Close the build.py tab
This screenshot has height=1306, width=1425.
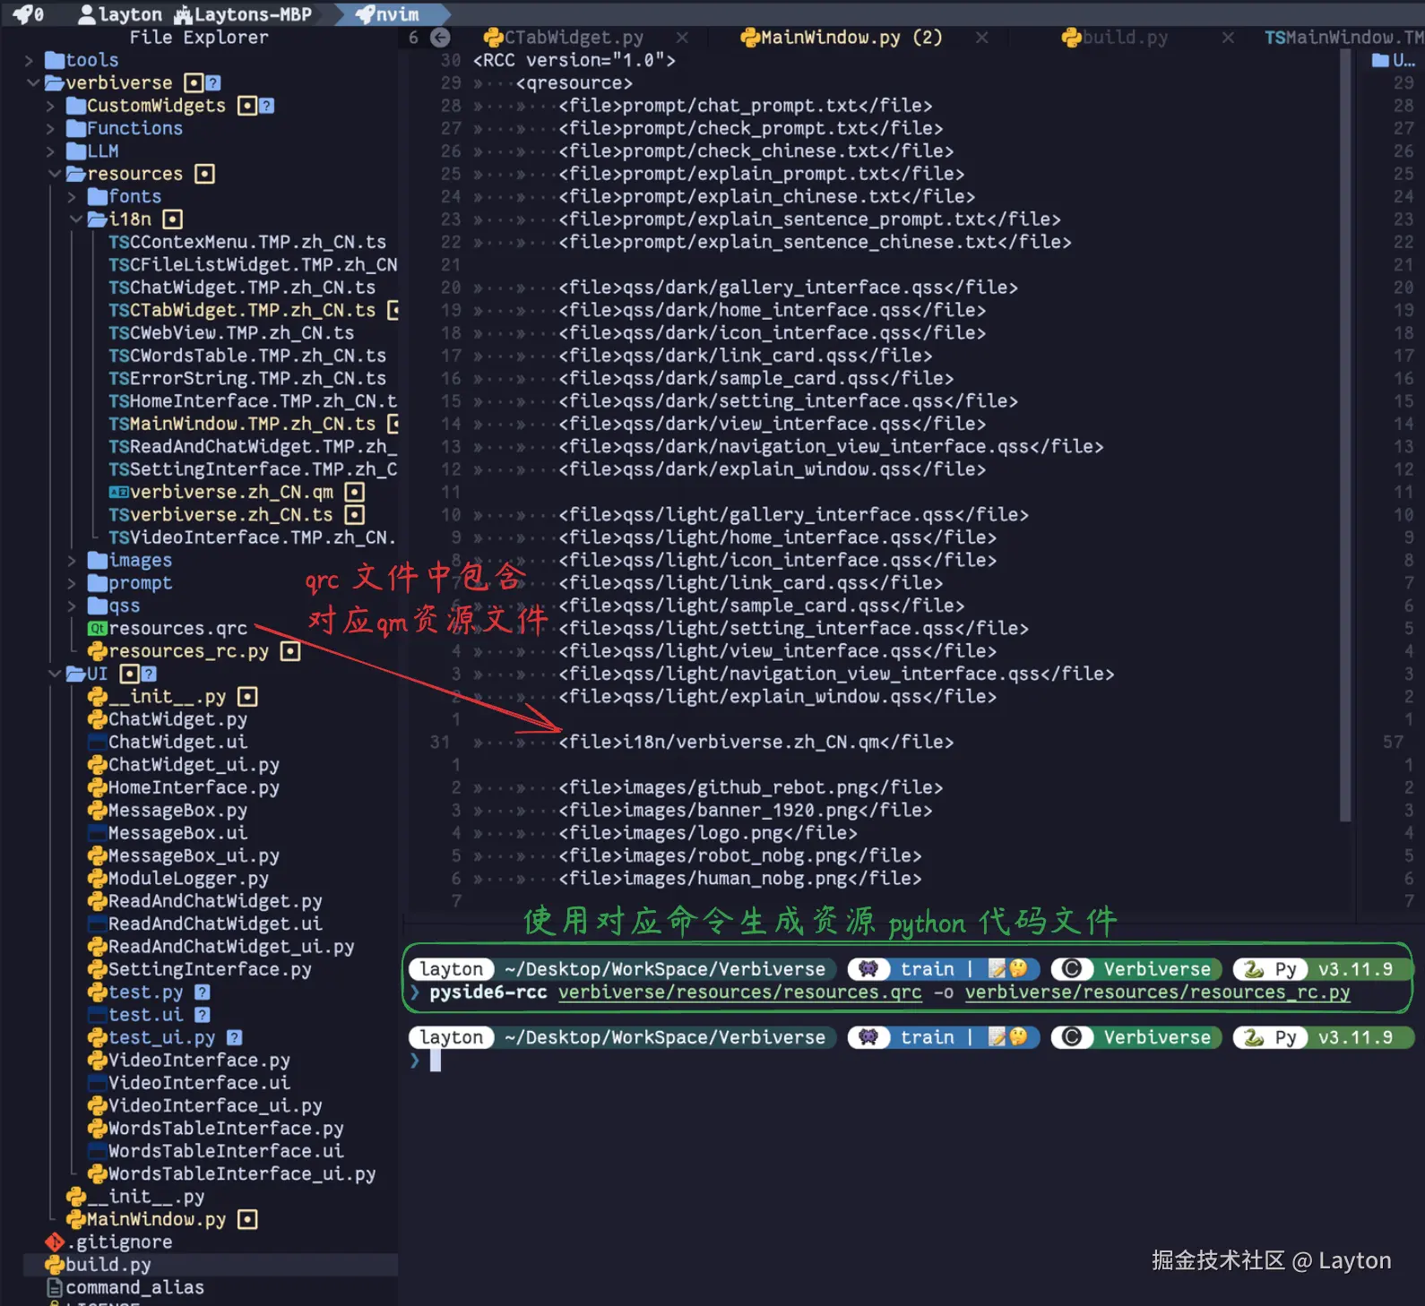pos(1228,38)
